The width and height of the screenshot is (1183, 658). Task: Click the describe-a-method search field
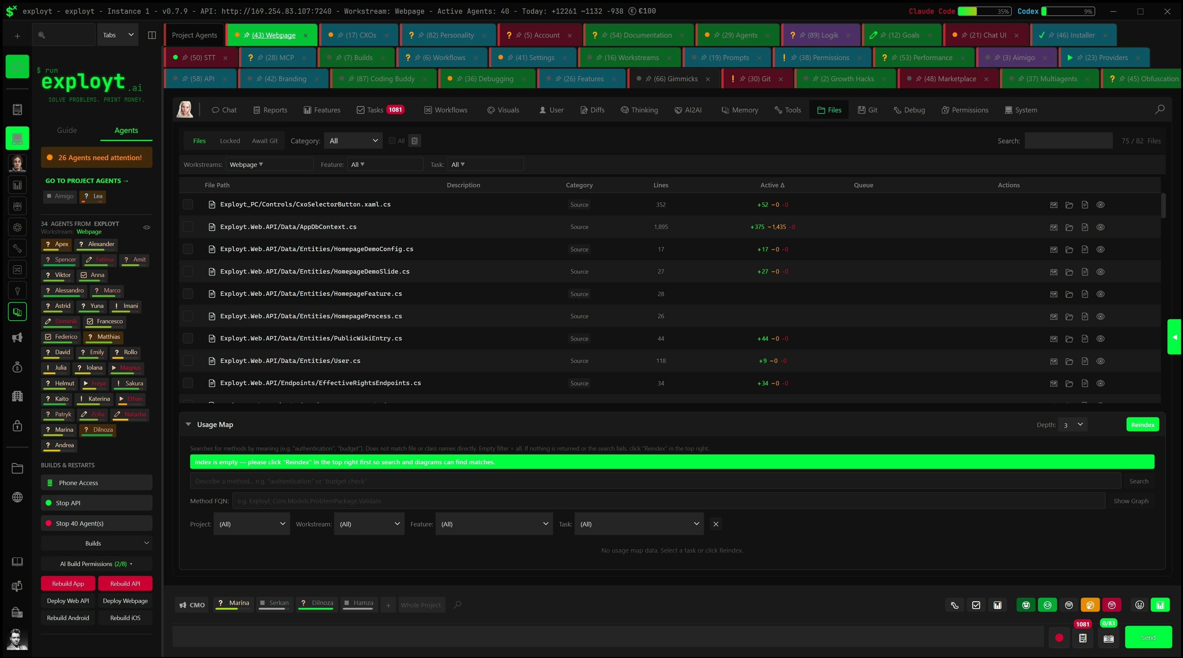coord(655,481)
